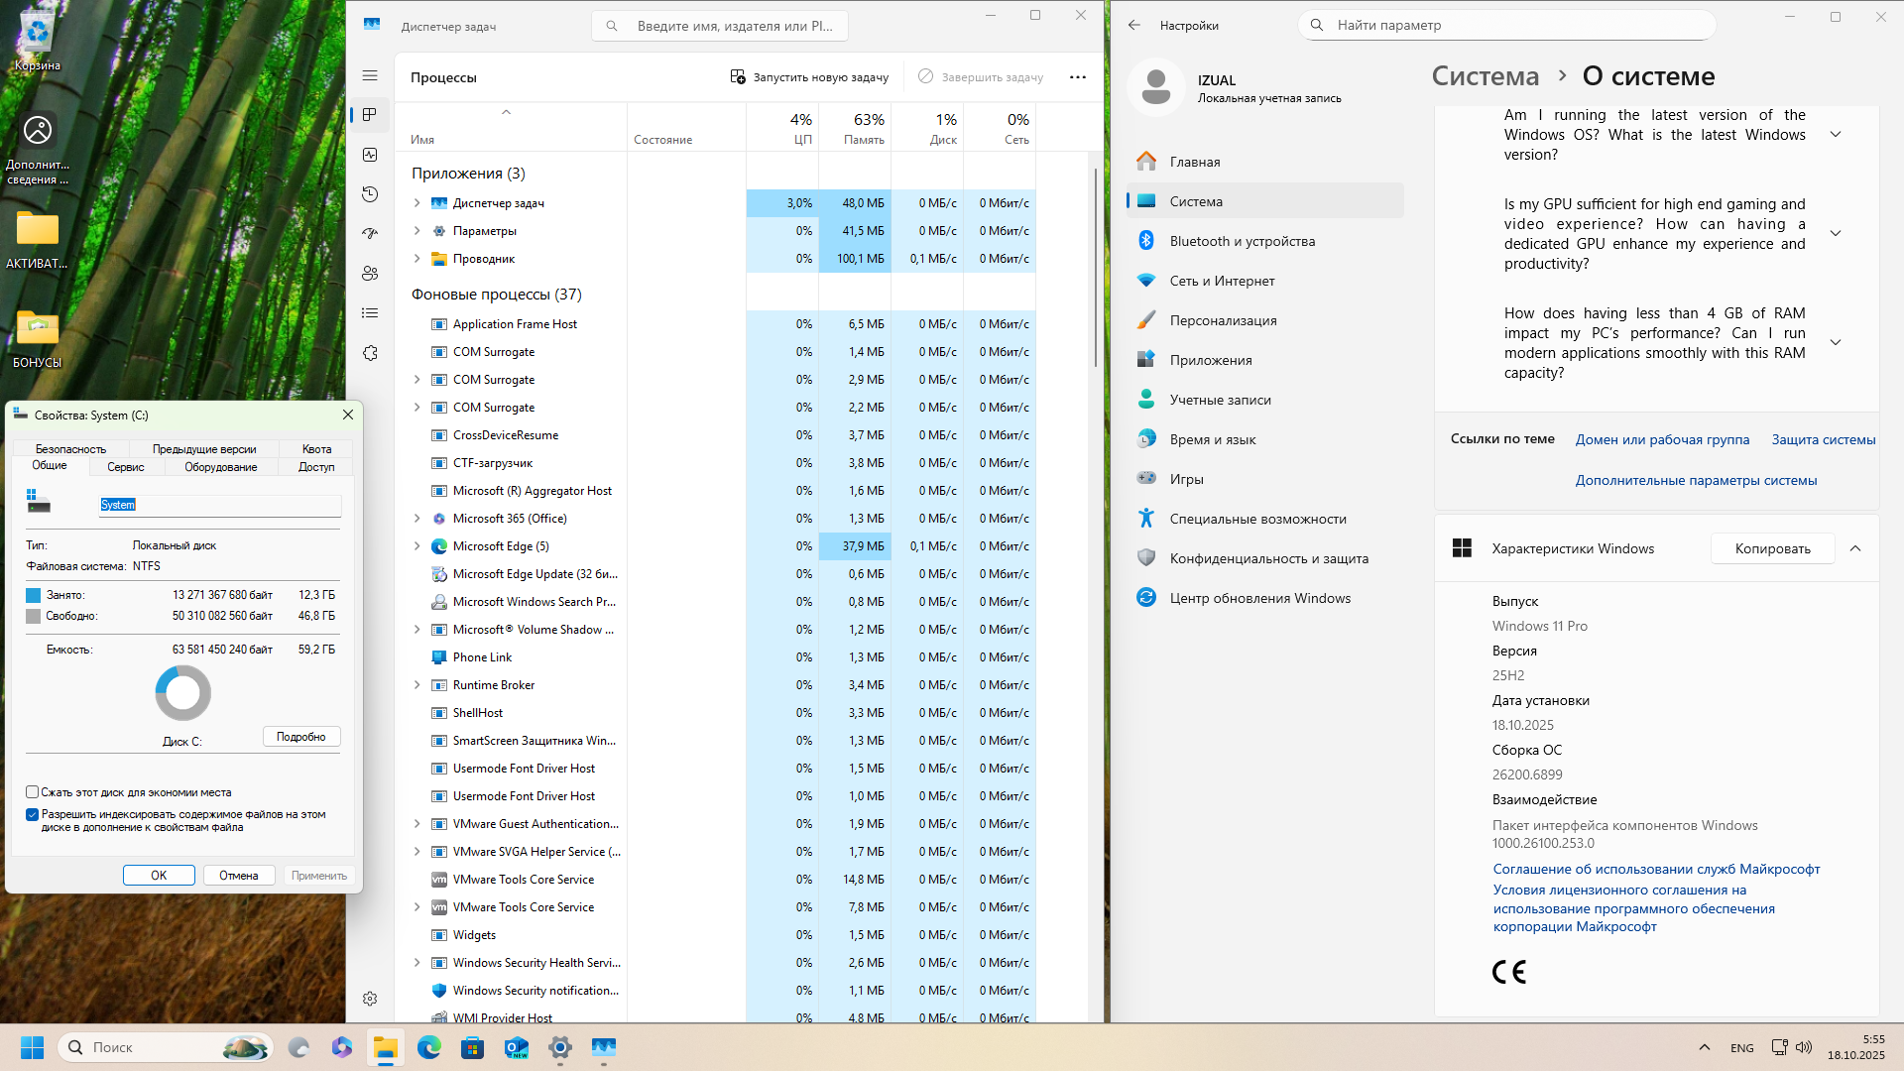Open Services puzzle icon in Task Manager

370,353
